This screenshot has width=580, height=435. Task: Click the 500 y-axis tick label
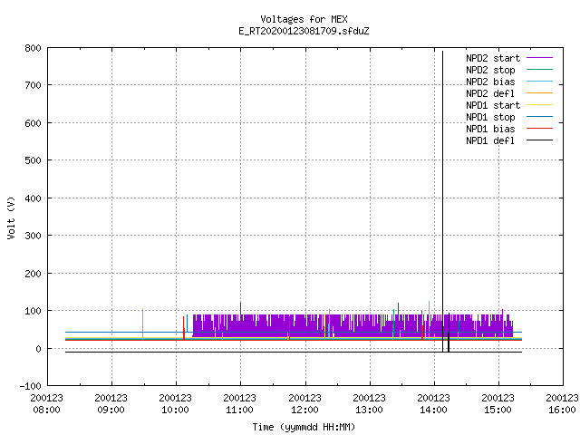tap(33, 160)
